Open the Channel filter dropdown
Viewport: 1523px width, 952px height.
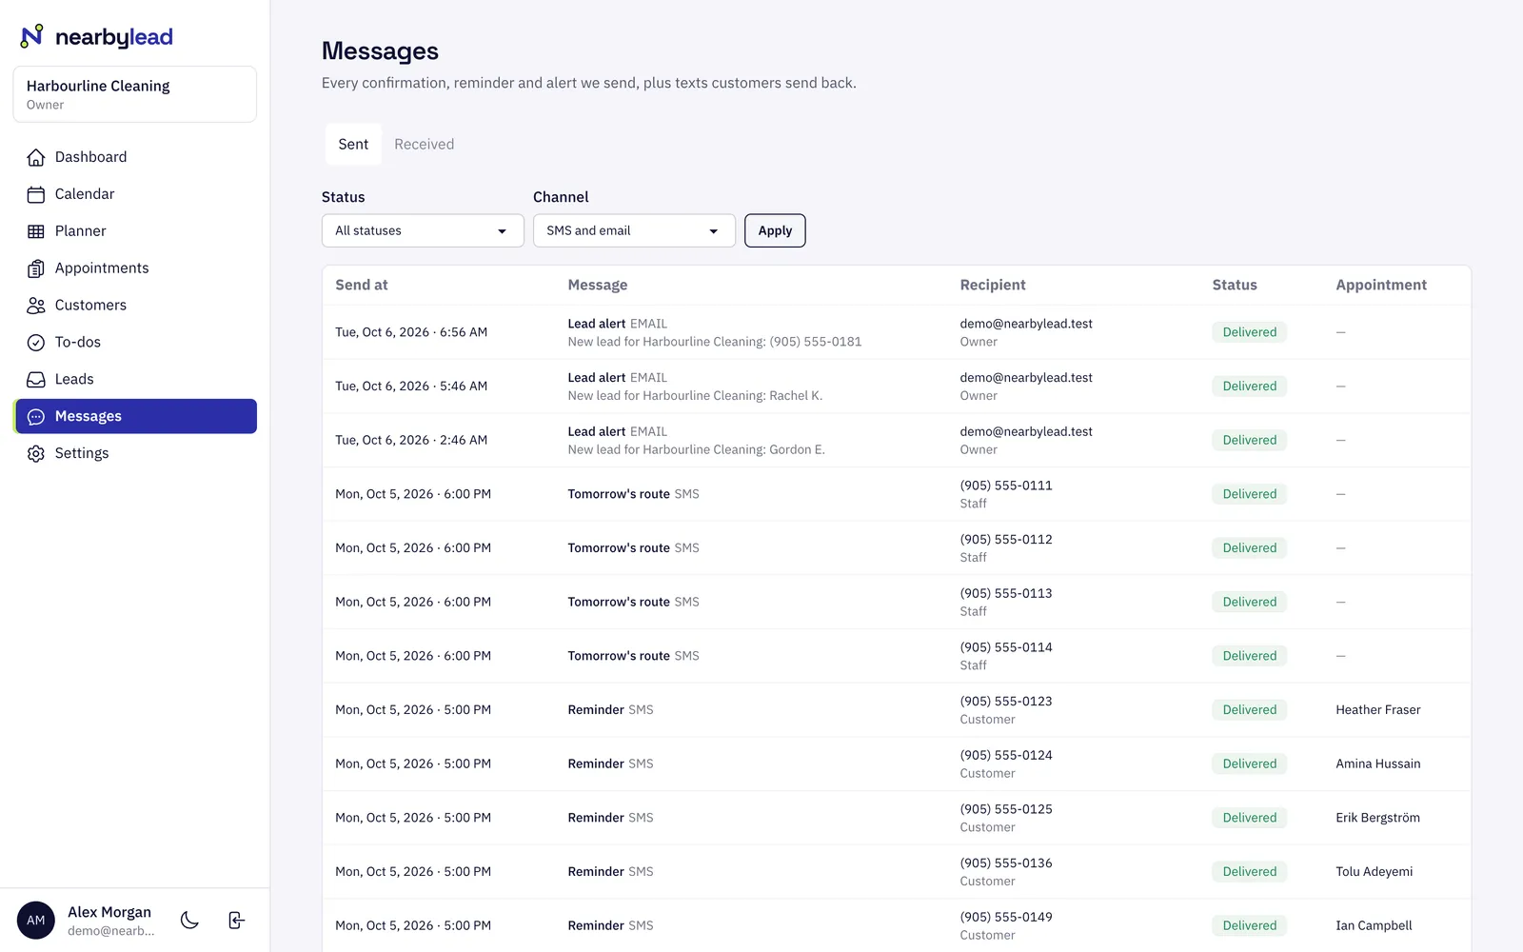click(634, 230)
